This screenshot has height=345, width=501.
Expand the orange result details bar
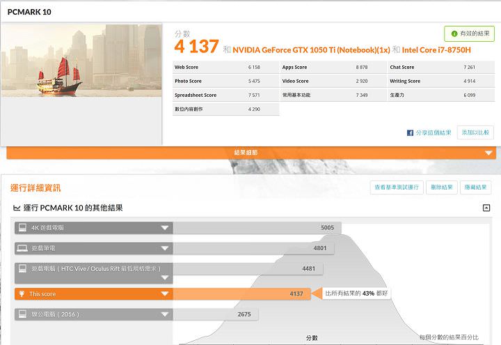(488, 153)
